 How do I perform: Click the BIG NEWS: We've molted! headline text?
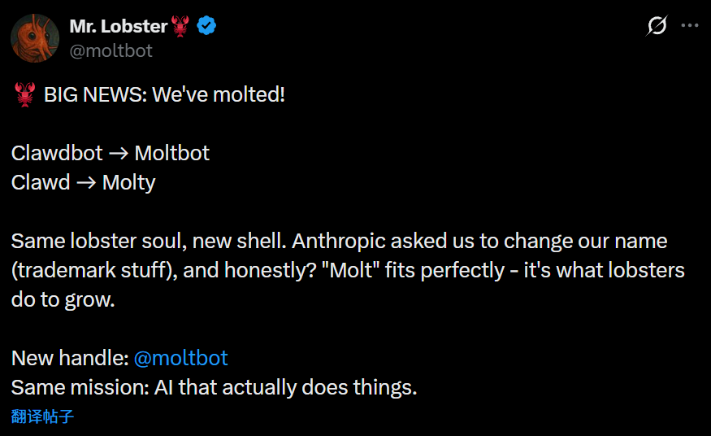point(164,94)
